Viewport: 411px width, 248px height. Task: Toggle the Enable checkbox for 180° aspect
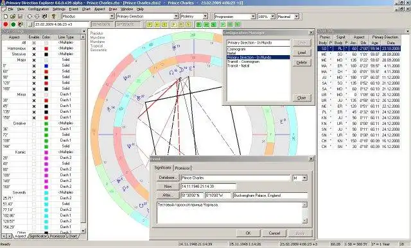coord(34,88)
